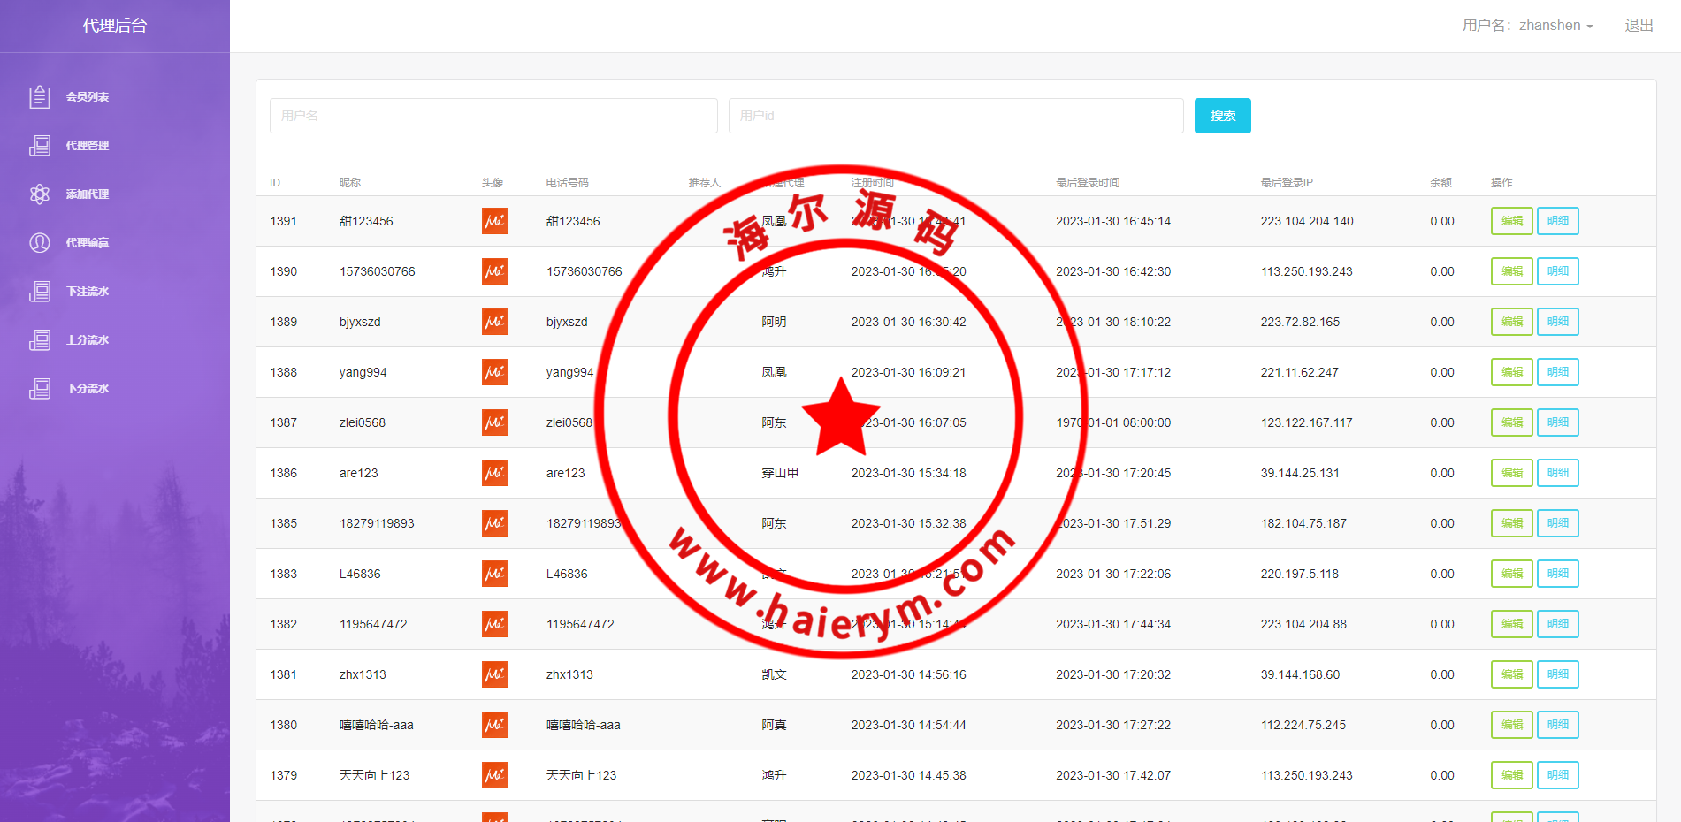Image resolution: width=1681 pixels, height=822 pixels.
Task: Open 会员列表 clipboard icon in sidebar
Action: pos(40,96)
